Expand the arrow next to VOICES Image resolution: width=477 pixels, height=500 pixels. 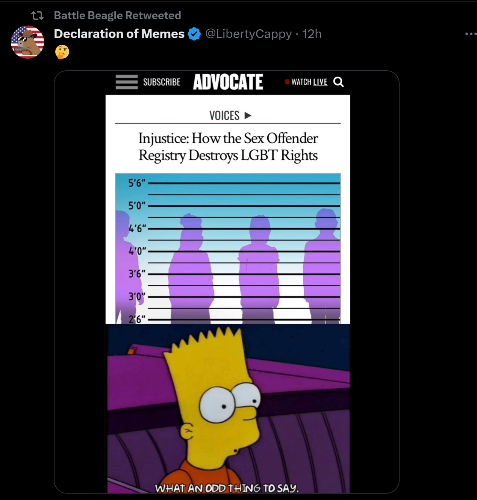pyautogui.click(x=248, y=115)
